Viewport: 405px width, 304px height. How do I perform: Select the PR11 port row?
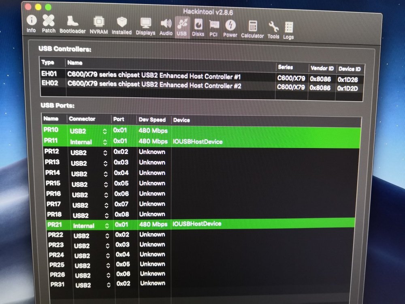click(201, 141)
